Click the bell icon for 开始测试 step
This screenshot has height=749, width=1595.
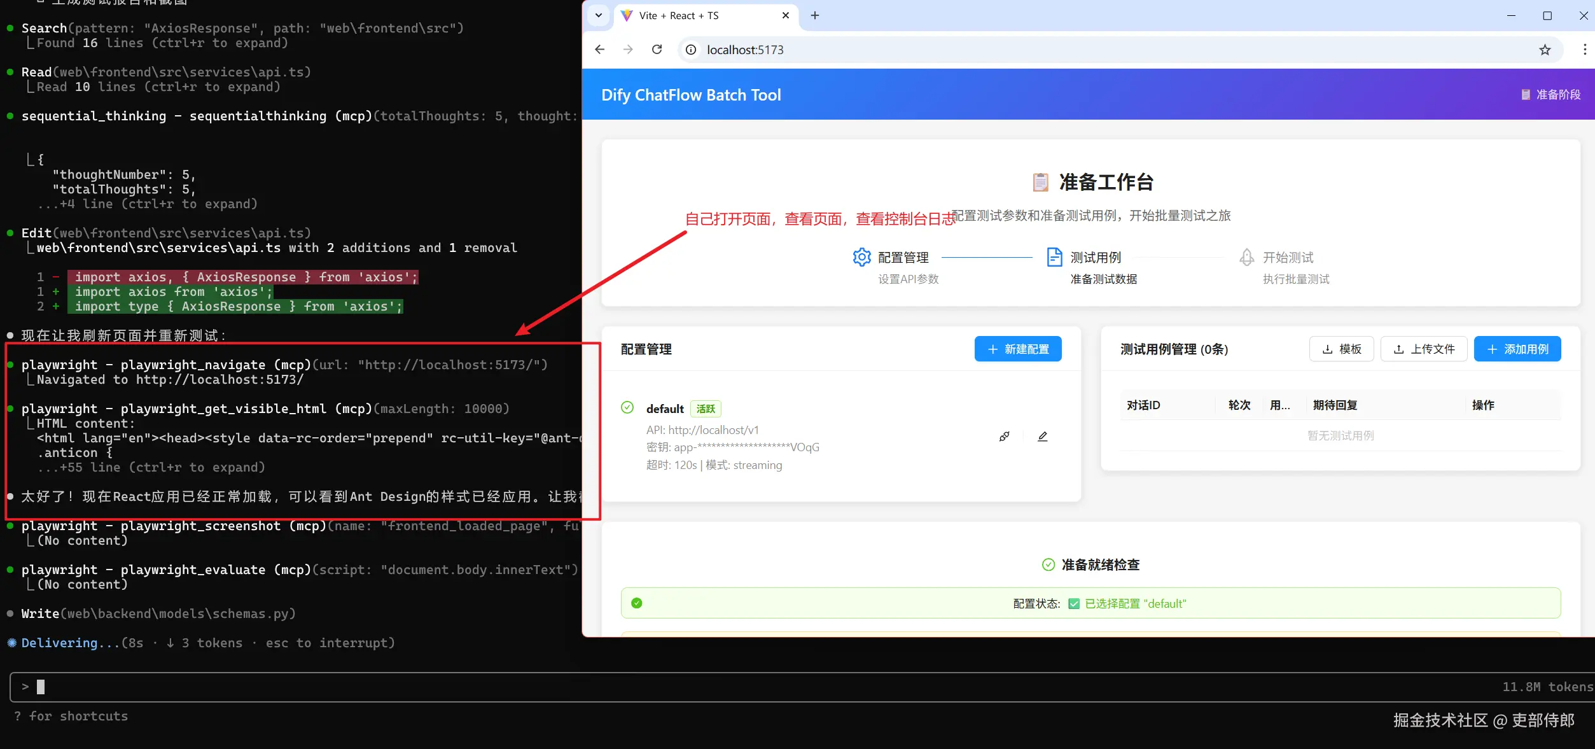pos(1247,257)
